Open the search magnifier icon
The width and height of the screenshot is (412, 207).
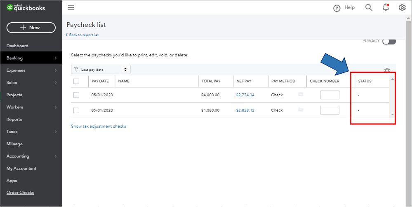point(369,7)
